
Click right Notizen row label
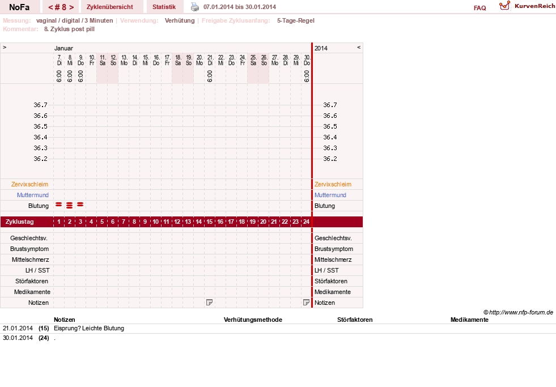pos(325,303)
